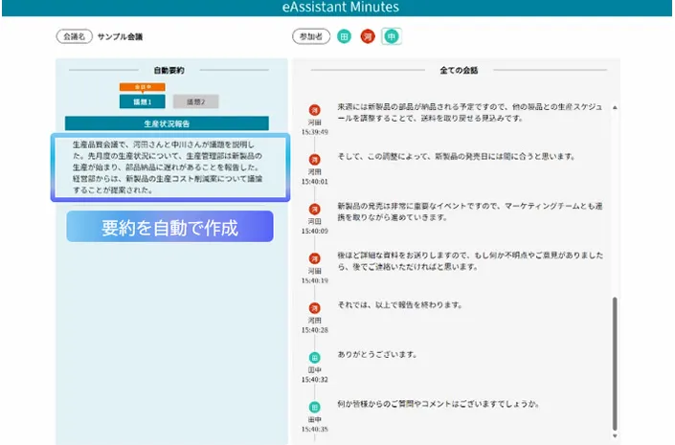This screenshot has height=445, width=675.
Task: Click 河田 speaker icon at 15:40:09
Action: pos(314,209)
